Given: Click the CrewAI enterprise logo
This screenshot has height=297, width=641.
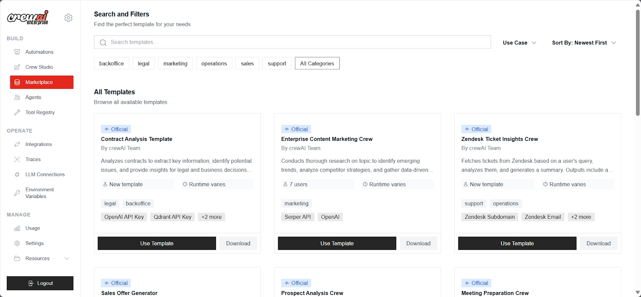Looking at the screenshot, I should click(x=28, y=17).
